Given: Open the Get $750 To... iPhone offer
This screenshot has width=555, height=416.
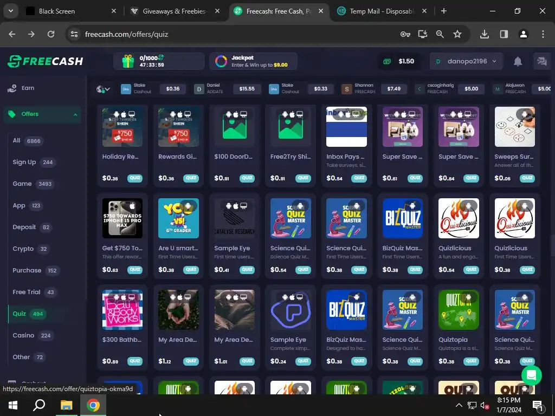Looking at the screenshot, I should pos(122,236).
